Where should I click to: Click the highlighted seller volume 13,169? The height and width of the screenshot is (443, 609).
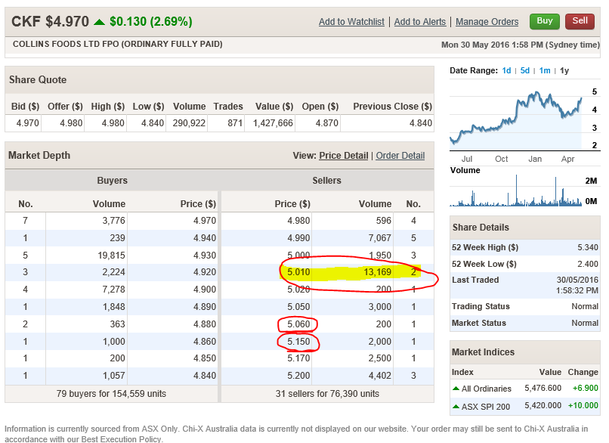(377, 272)
